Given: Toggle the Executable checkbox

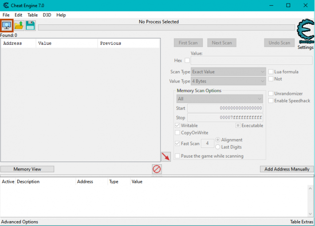Looking at the screenshot, I should click(x=238, y=126).
